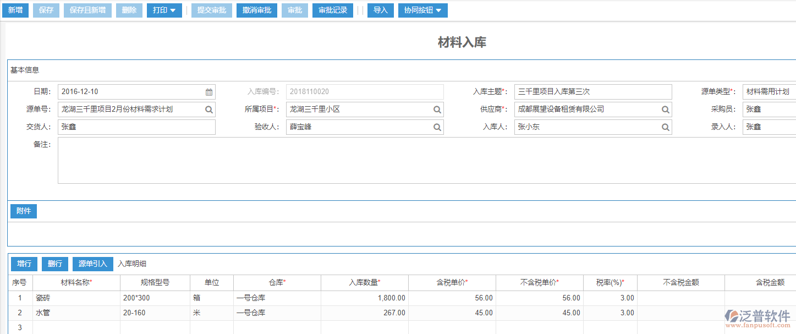Click the 源单号 magnifier search icon
Screen dimensions: 796x334
click(x=208, y=109)
